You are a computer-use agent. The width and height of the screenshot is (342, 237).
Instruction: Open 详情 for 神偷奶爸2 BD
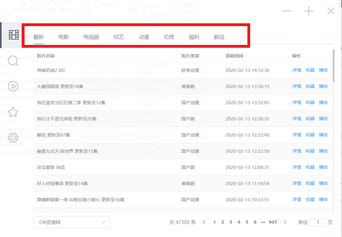[296, 70]
